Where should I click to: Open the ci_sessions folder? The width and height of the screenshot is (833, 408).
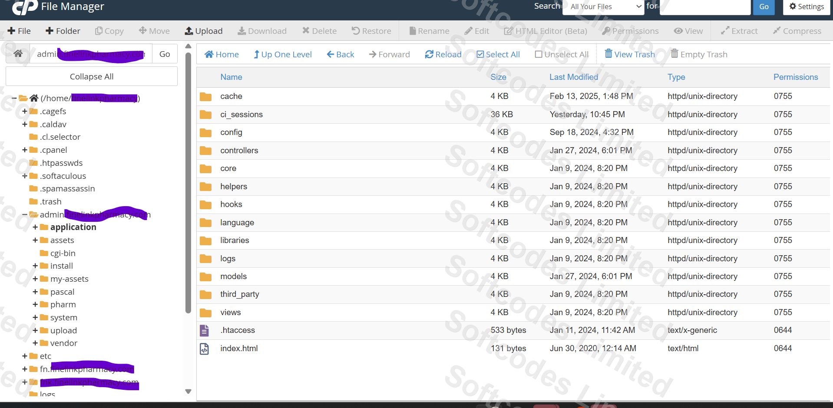tap(241, 114)
